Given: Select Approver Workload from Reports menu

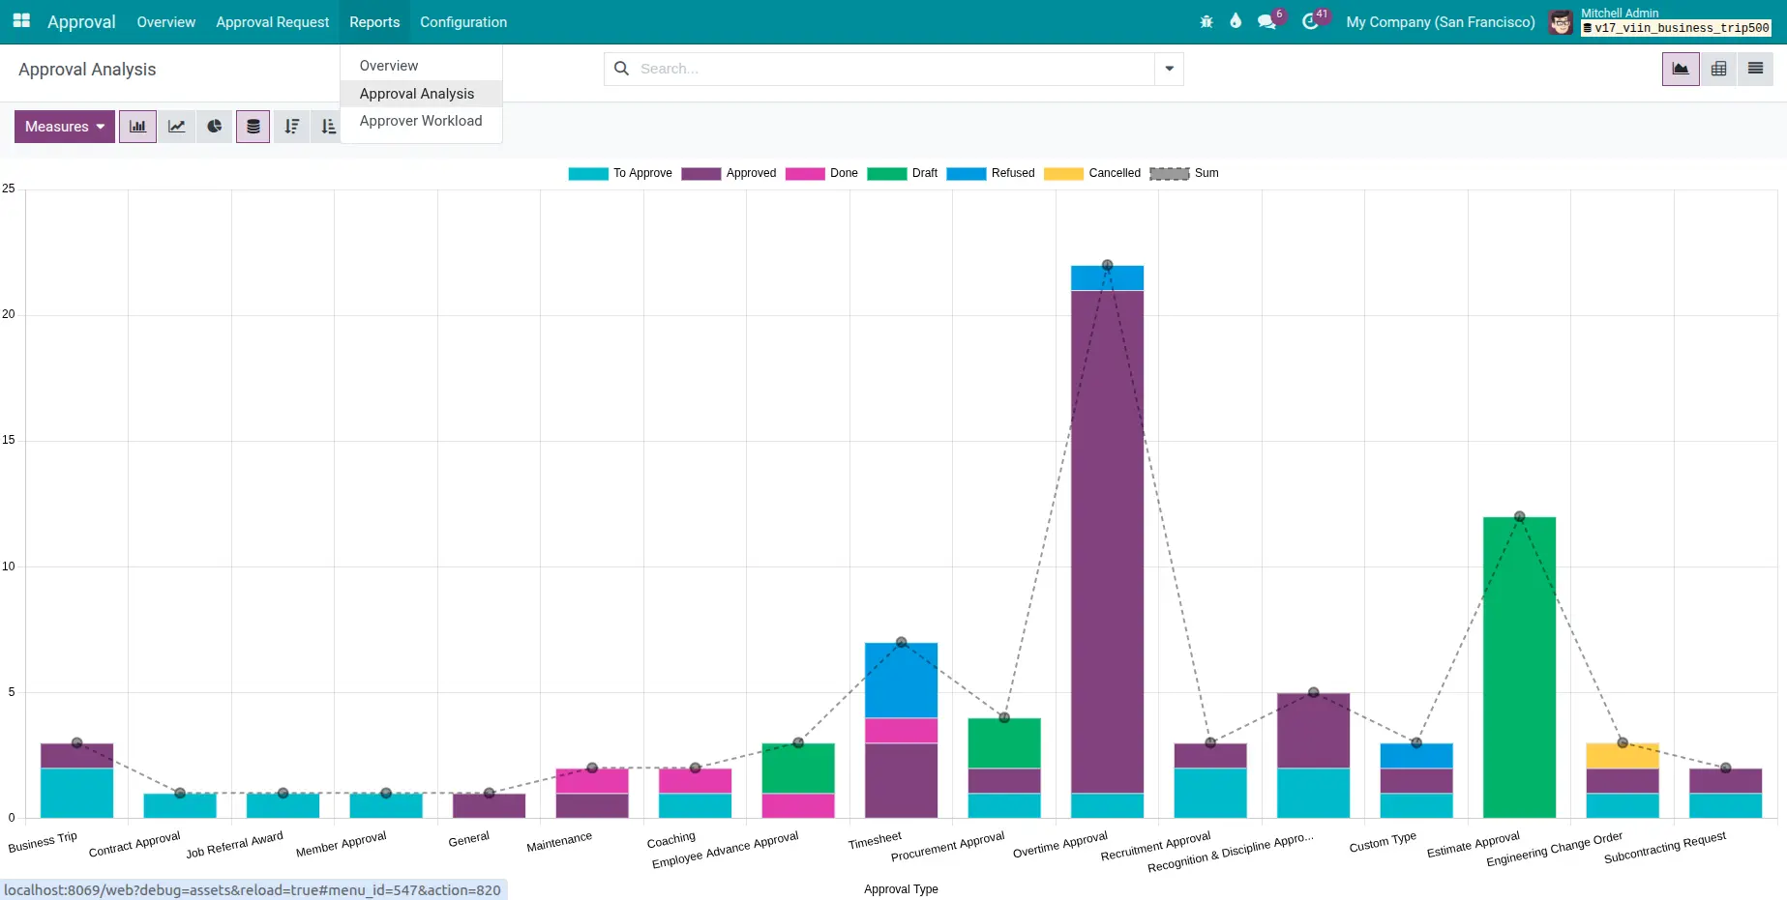Looking at the screenshot, I should (420, 121).
